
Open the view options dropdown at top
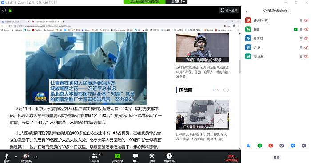[176, 2]
